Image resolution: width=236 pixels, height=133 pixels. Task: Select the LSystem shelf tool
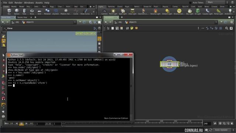(56, 11)
